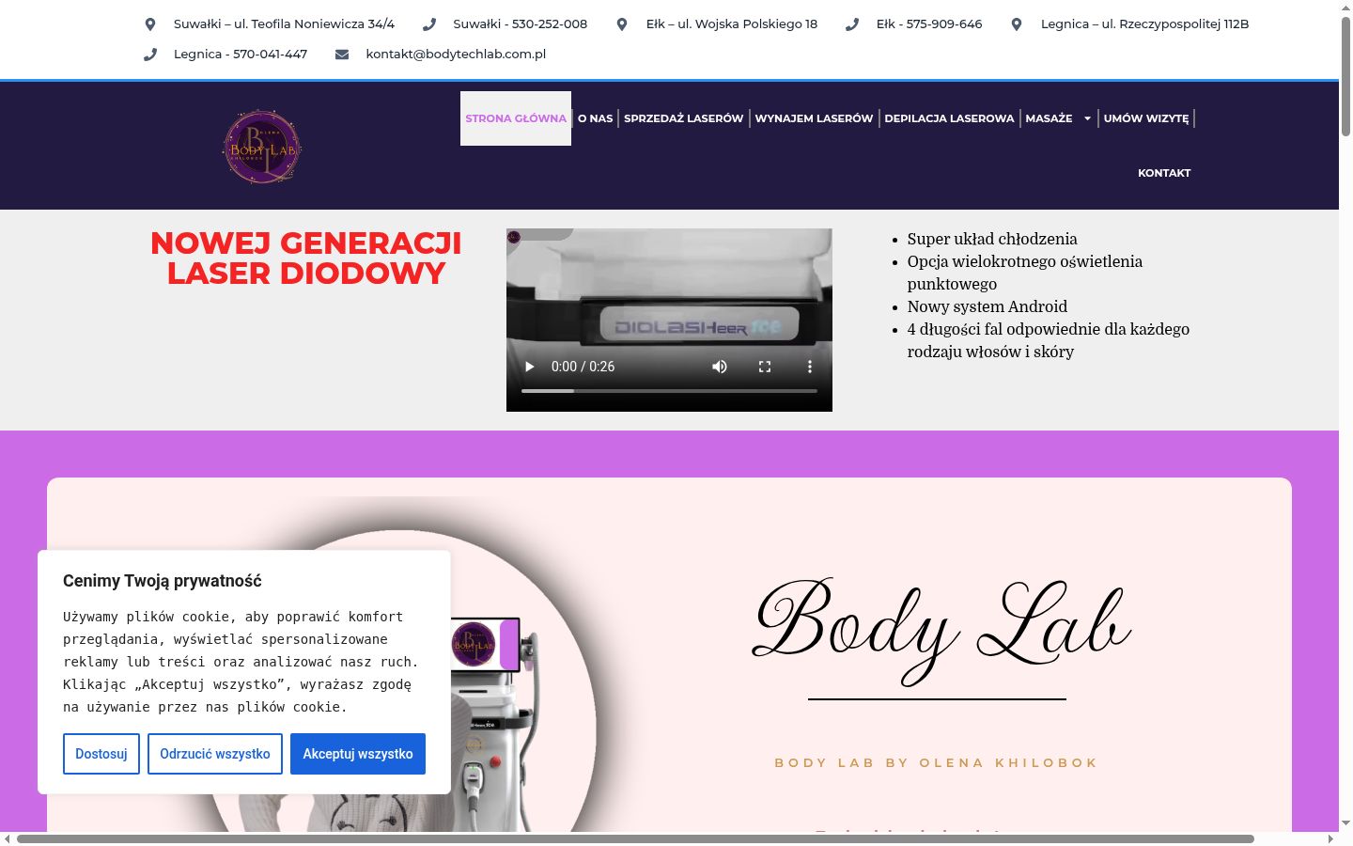Click the scroll-right arrow of horizontal scrollbar
This screenshot has width=1353, height=846.
point(1330,838)
